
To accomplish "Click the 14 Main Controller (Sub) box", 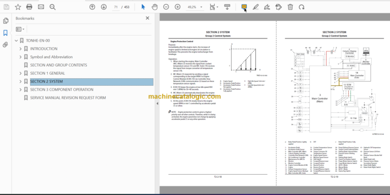I will [x=356, y=75].
